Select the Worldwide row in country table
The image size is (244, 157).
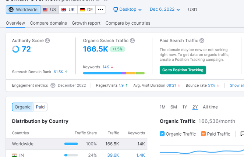[x=77, y=144]
